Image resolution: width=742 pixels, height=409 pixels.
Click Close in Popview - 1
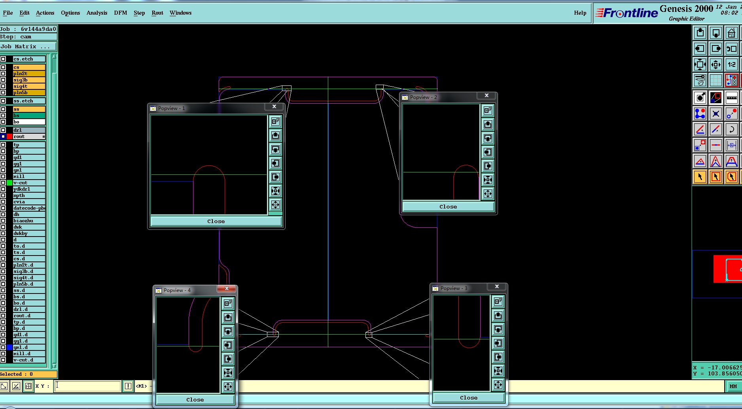[216, 222]
